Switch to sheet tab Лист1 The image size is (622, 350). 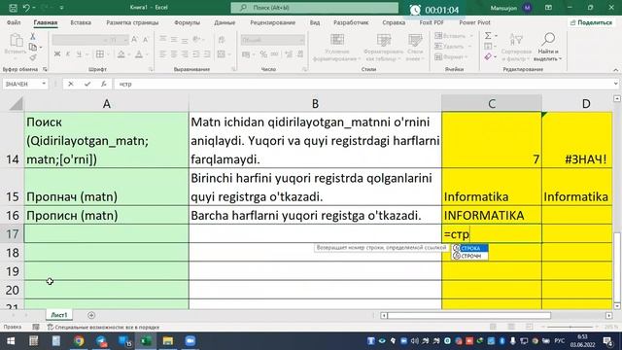point(59,315)
